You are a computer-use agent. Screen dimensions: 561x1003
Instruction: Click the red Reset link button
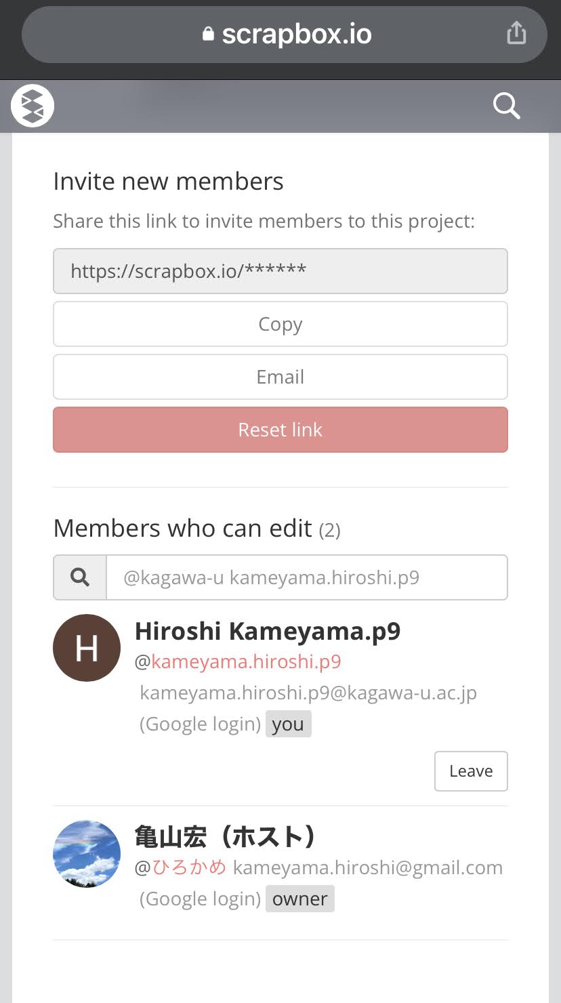point(280,430)
